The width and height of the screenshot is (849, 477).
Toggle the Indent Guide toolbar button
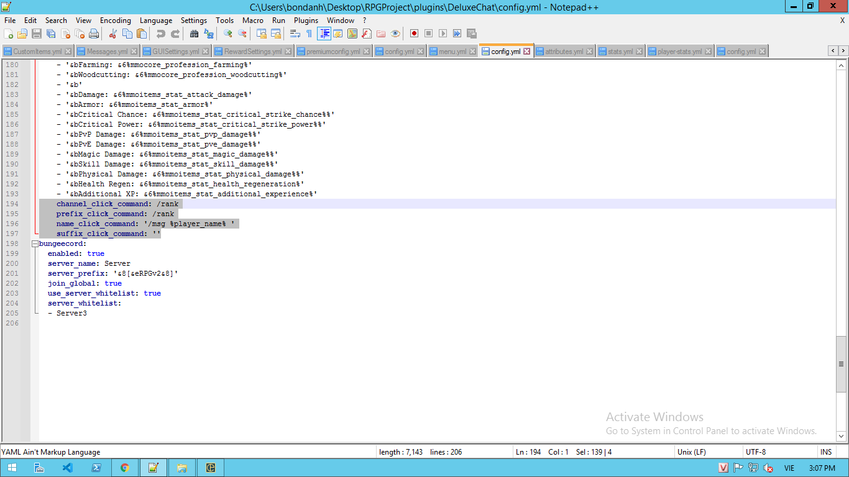pyautogui.click(x=324, y=34)
